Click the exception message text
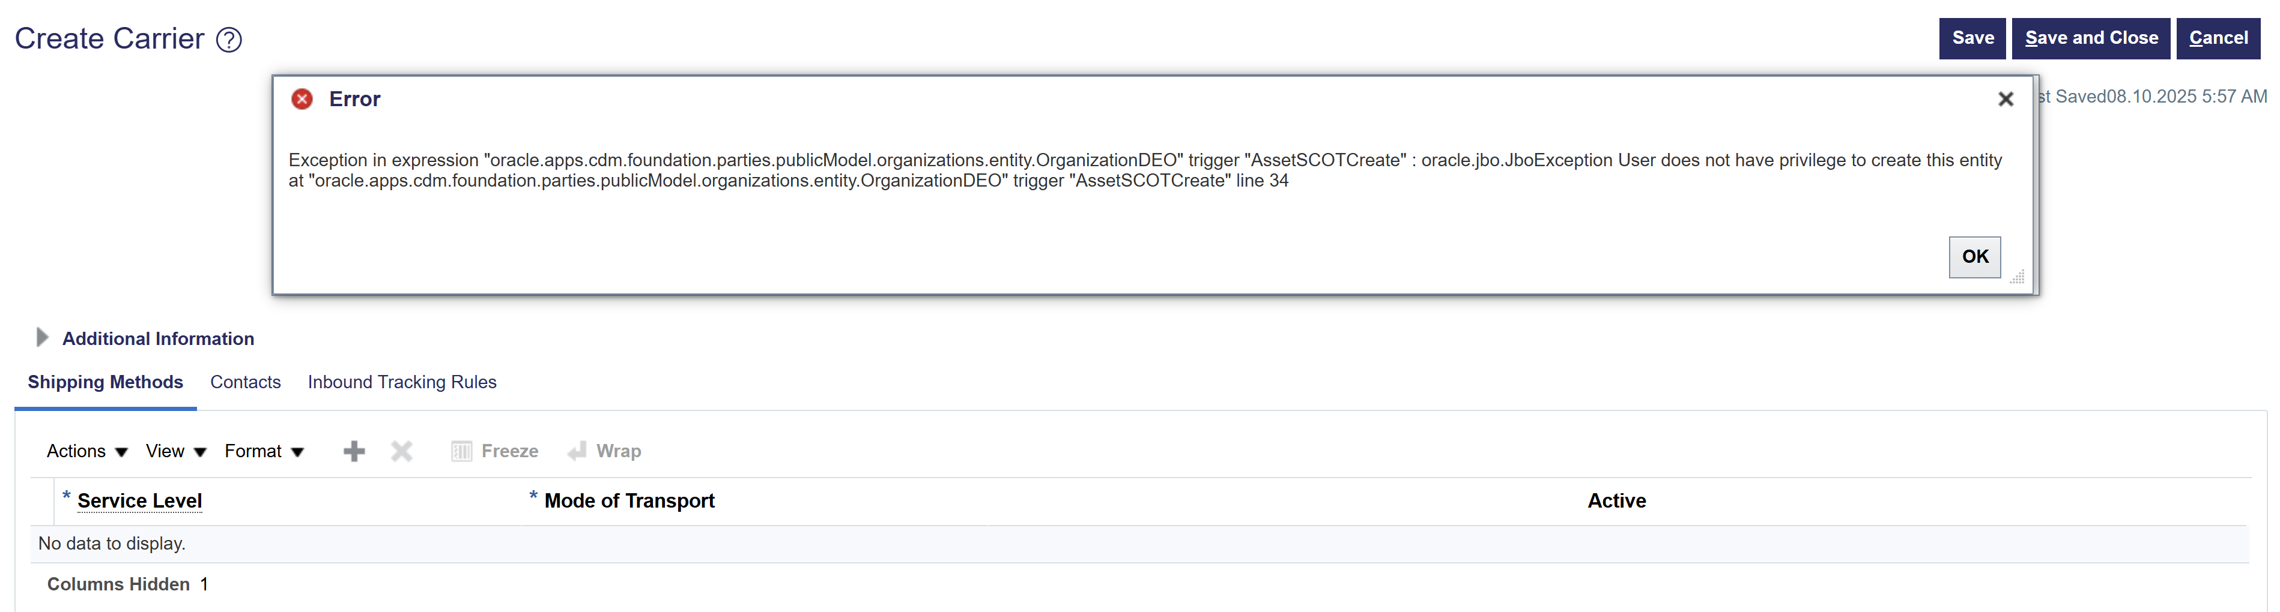The height and width of the screenshot is (612, 2280). click(1145, 170)
